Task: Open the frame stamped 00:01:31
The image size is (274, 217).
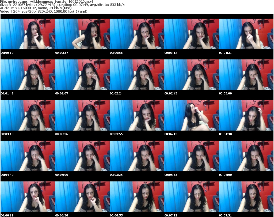Action: (246, 34)
